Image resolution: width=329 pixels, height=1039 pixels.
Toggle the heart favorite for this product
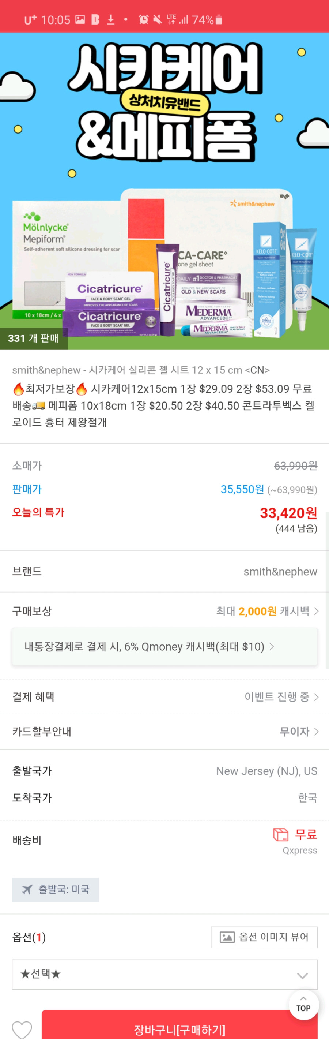coord(22,1029)
